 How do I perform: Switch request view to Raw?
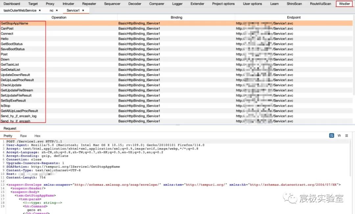point(23,136)
